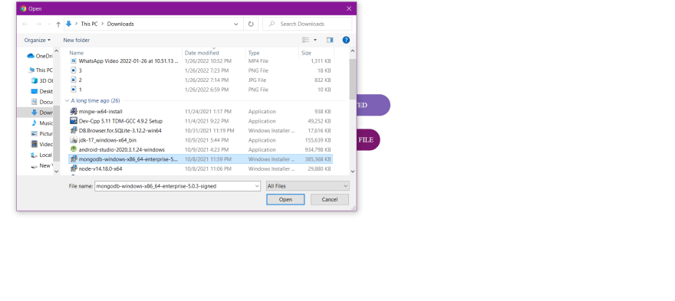This screenshot has height=301, width=675.
Task: Select the WhatsApp Video 2022-01-26 file
Action: pyautogui.click(x=201, y=61)
